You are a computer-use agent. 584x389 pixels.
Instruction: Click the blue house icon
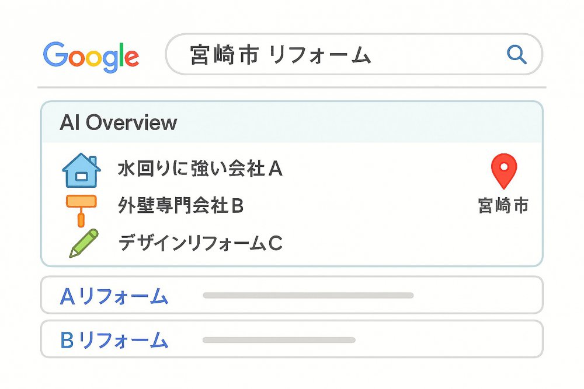(x=82, y=170)
